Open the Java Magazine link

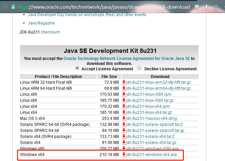[41, 23]
